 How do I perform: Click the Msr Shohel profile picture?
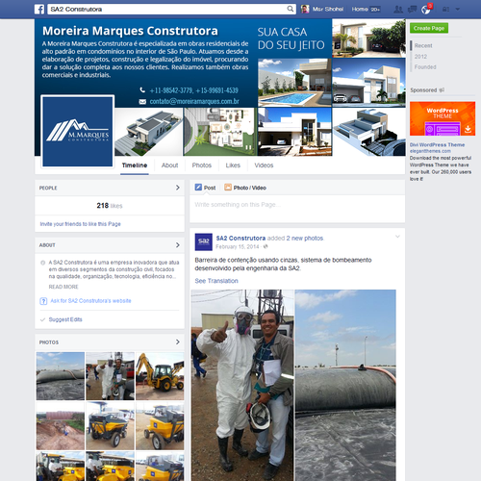305,9
